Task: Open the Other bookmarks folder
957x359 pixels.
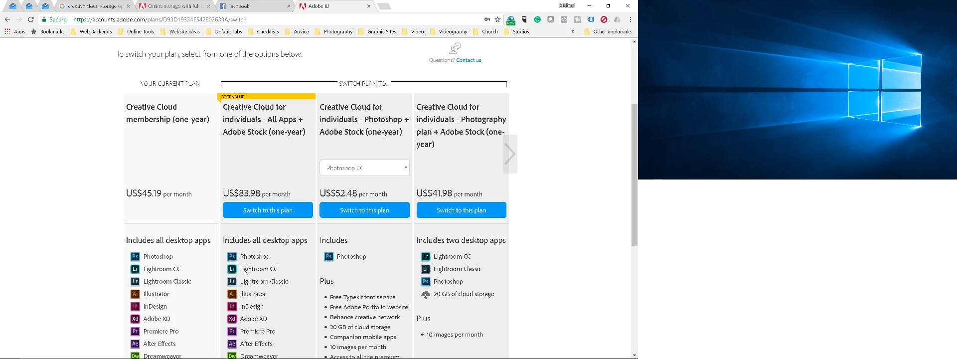Action: [x=608, y=31]
